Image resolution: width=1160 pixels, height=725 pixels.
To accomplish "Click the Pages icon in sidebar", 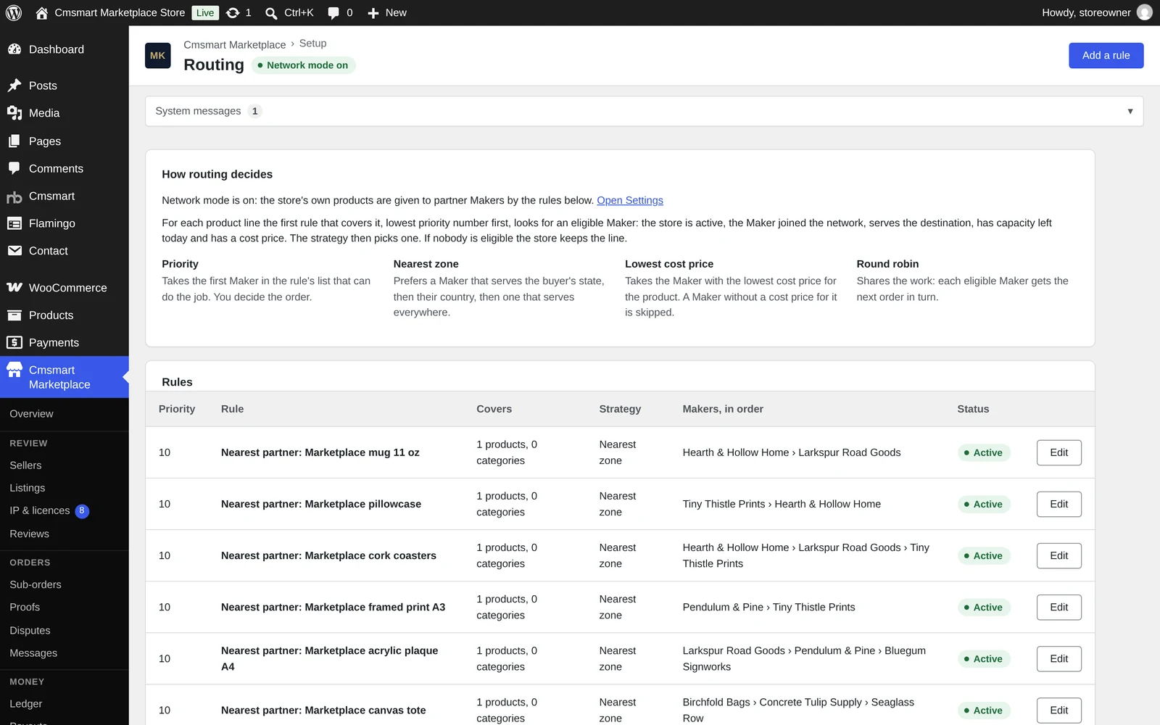I will pyautogui.click(x=14, y=141).
